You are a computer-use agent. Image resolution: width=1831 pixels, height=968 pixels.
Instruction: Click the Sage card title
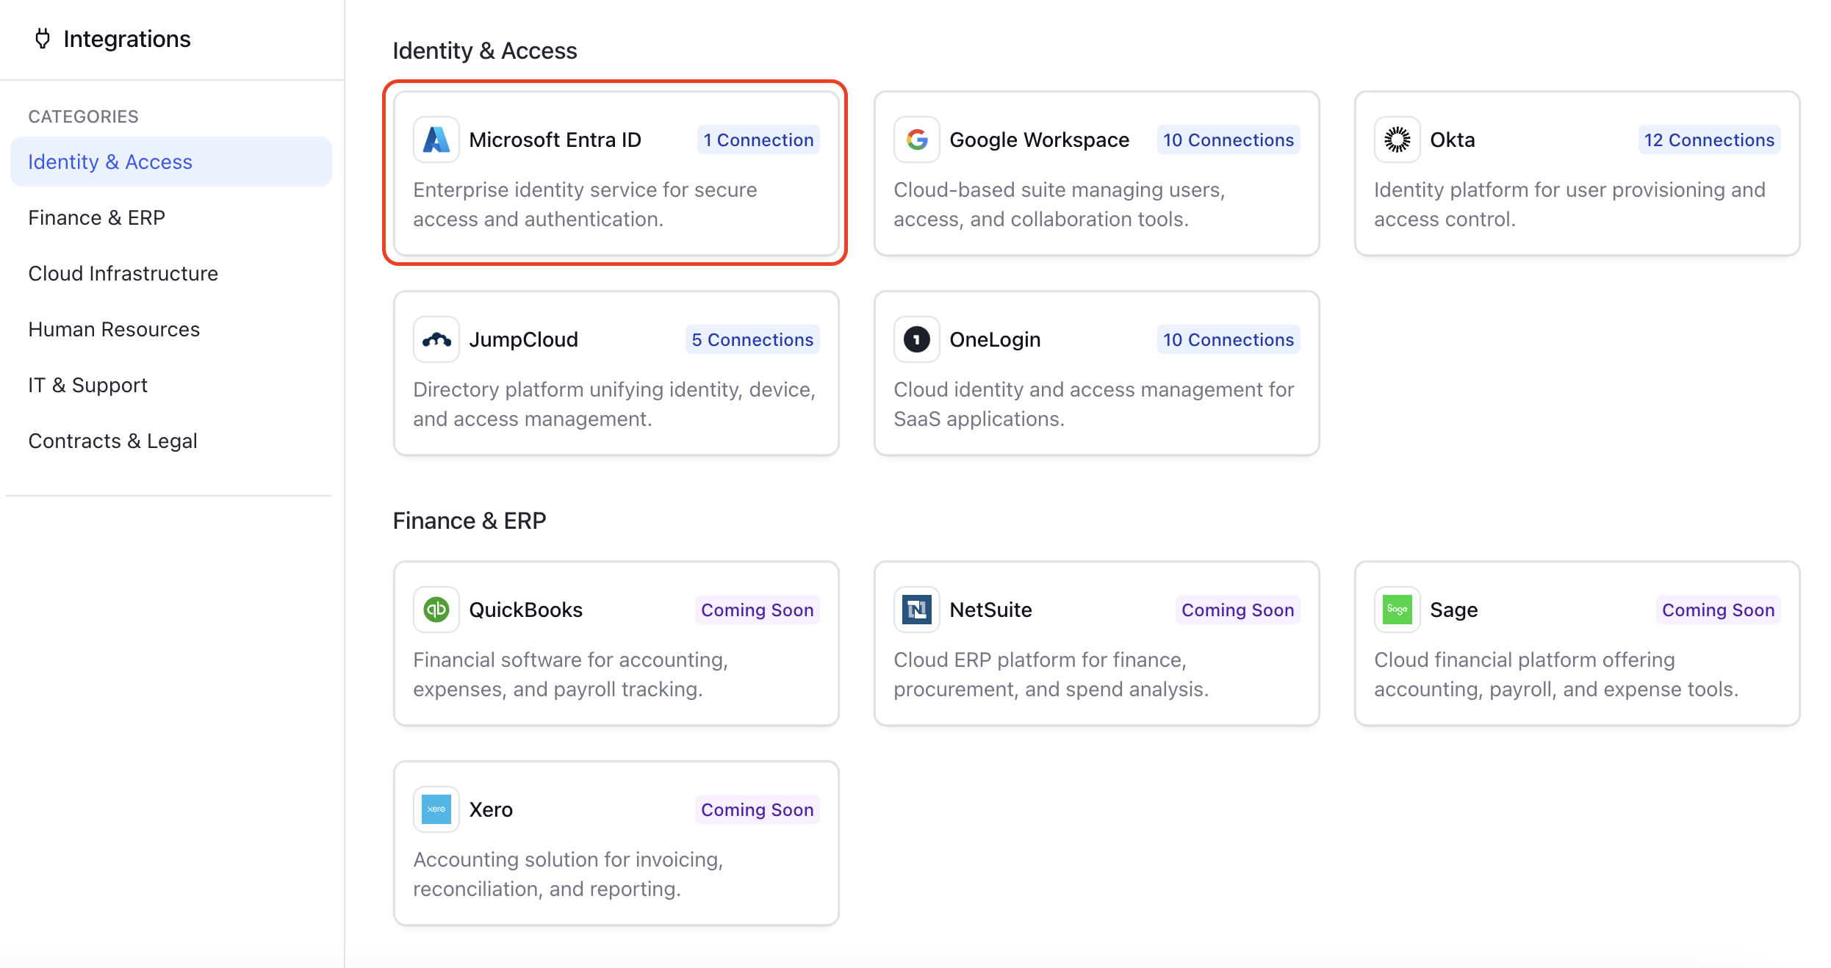coord(1454,610)
